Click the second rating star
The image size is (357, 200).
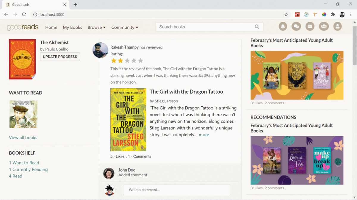pos(120,61)
